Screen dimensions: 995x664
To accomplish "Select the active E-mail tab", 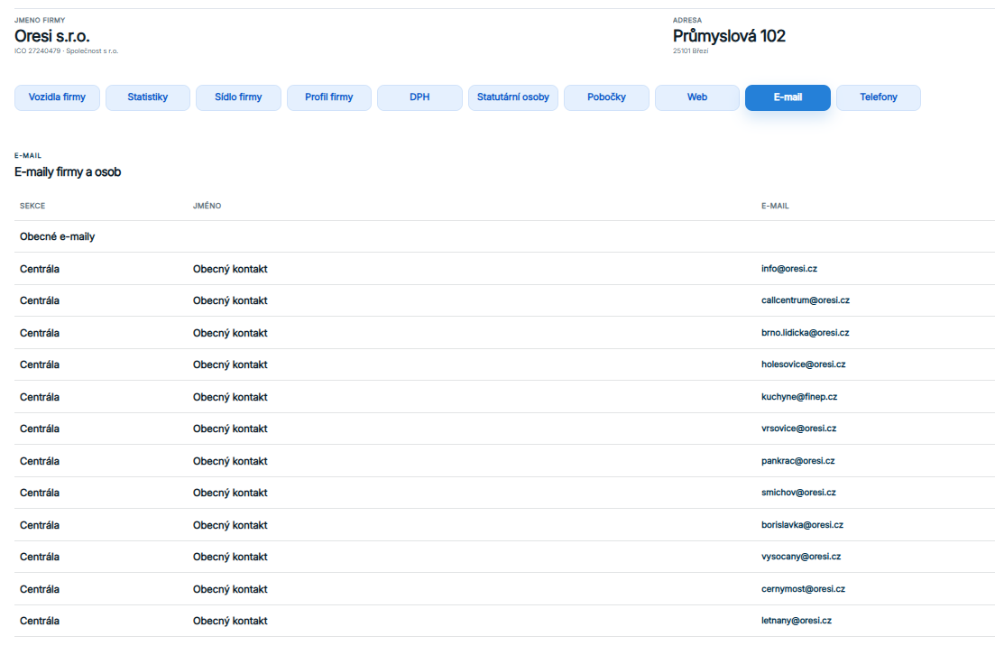I will (x=788, y=97).
